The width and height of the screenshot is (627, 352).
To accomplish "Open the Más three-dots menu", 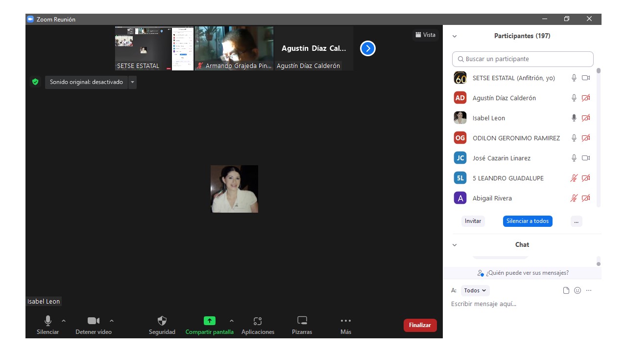I will 346,321.
